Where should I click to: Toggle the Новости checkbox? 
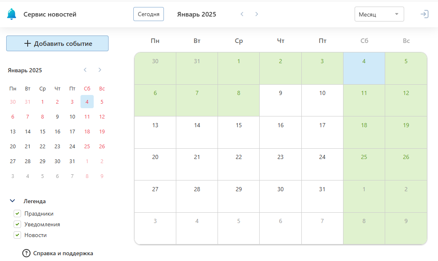click(17, 235)
